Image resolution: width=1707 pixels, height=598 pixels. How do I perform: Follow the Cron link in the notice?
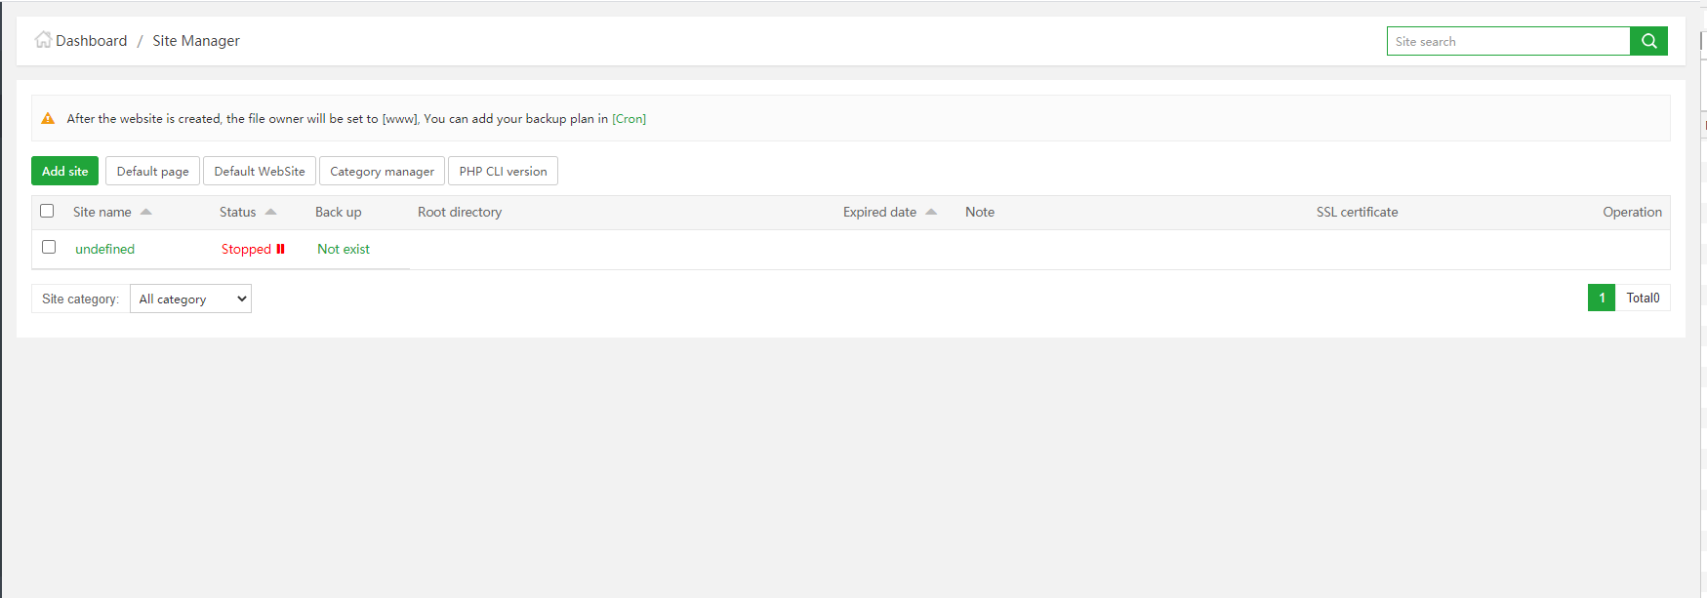point(629,119)
